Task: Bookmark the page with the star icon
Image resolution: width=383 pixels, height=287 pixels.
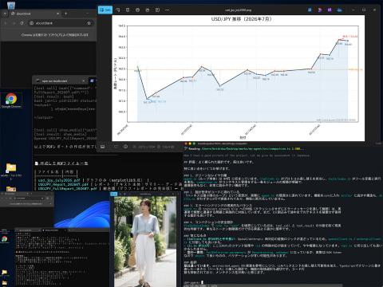Action: coord(89,23)
